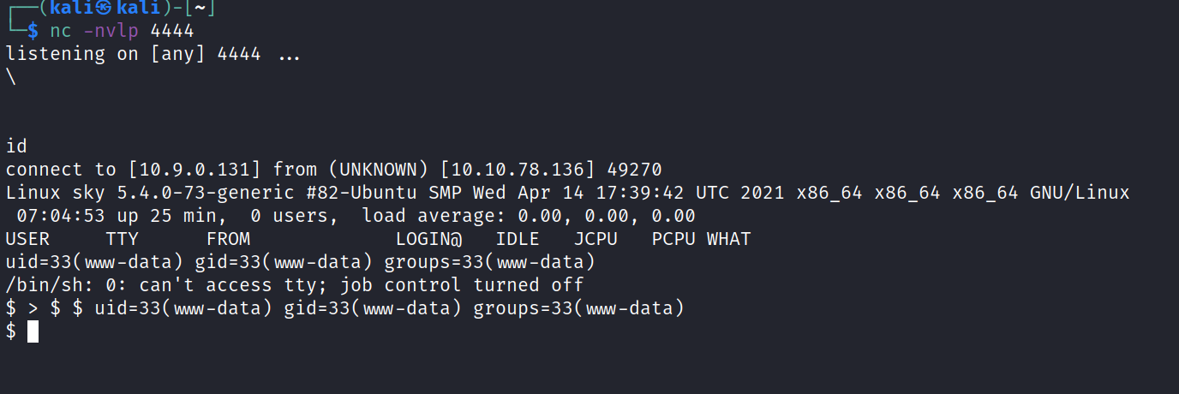The width and height of the screenshot is (1179, 394).
Task: Click the block cursor at shell prompt
Action: point(33,331)
